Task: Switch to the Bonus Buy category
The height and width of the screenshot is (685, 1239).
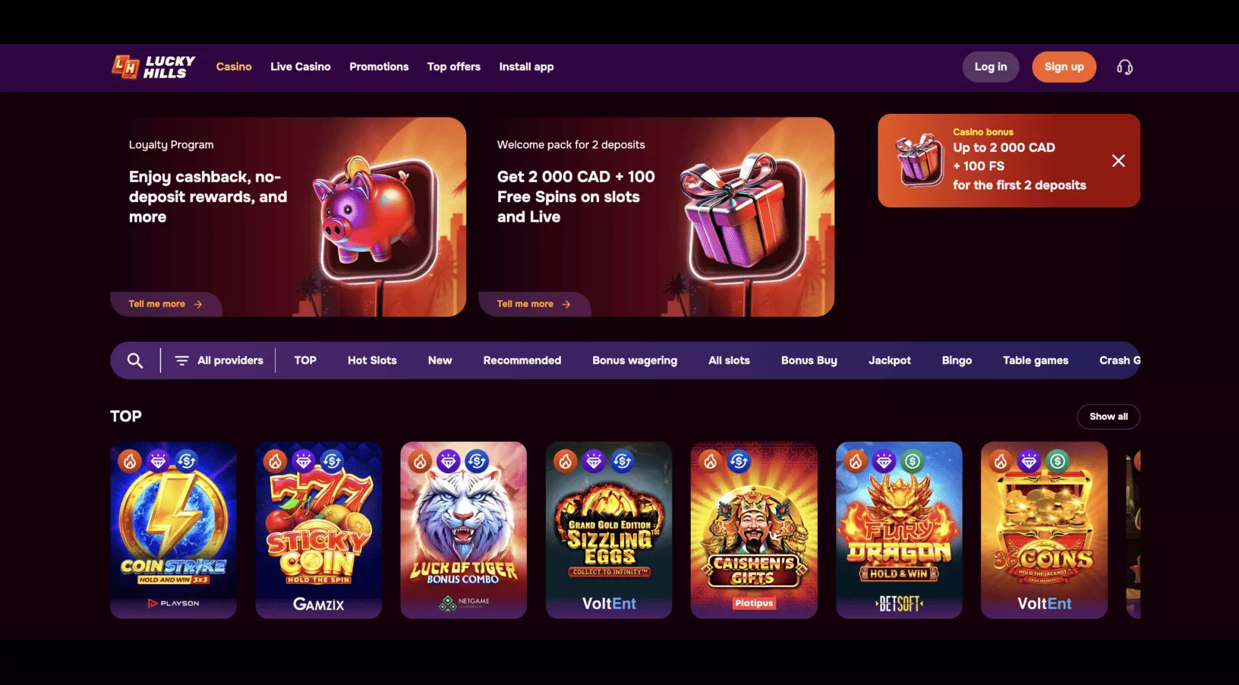Action: [x=809, y=361]
